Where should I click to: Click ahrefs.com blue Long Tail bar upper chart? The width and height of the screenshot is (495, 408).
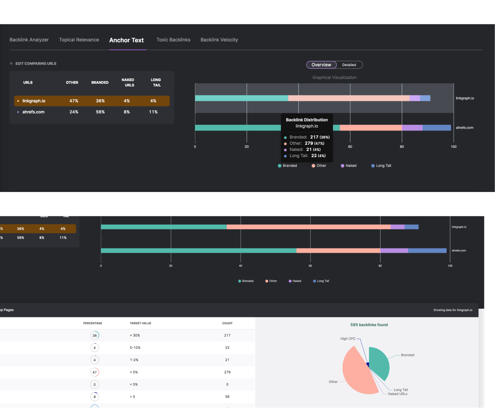click(x=437, y=128)
